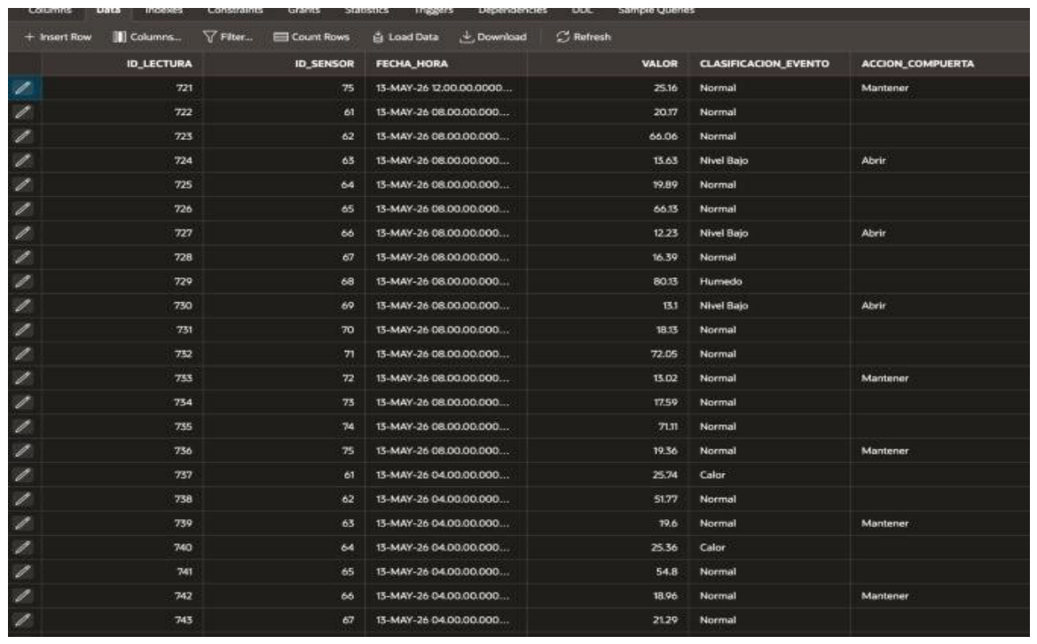Click the pencil icon for row 741
The image size is (1037, 644).
pyautogui.click(x=23, y=572)
